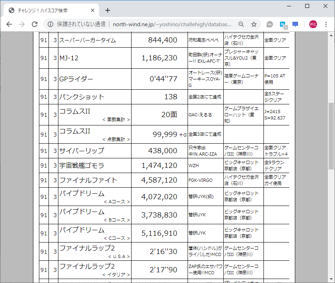Click the zoom magnifier icon in address bar
This screenshot has height=283, width=335.
241,24
